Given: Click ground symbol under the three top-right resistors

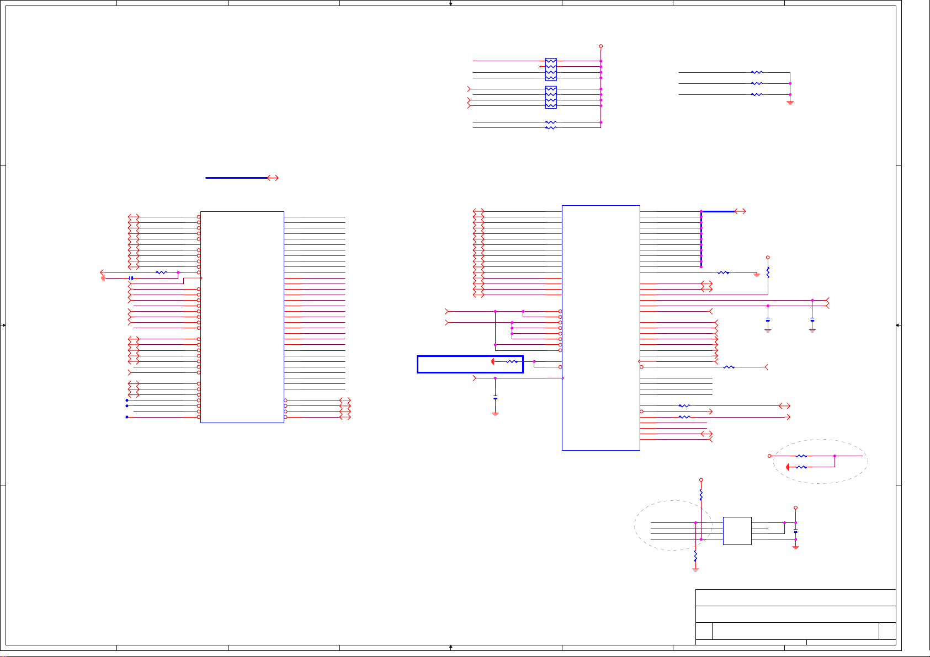Looking at the screenshot, I should pyautogui.click(x=790, y=103).
